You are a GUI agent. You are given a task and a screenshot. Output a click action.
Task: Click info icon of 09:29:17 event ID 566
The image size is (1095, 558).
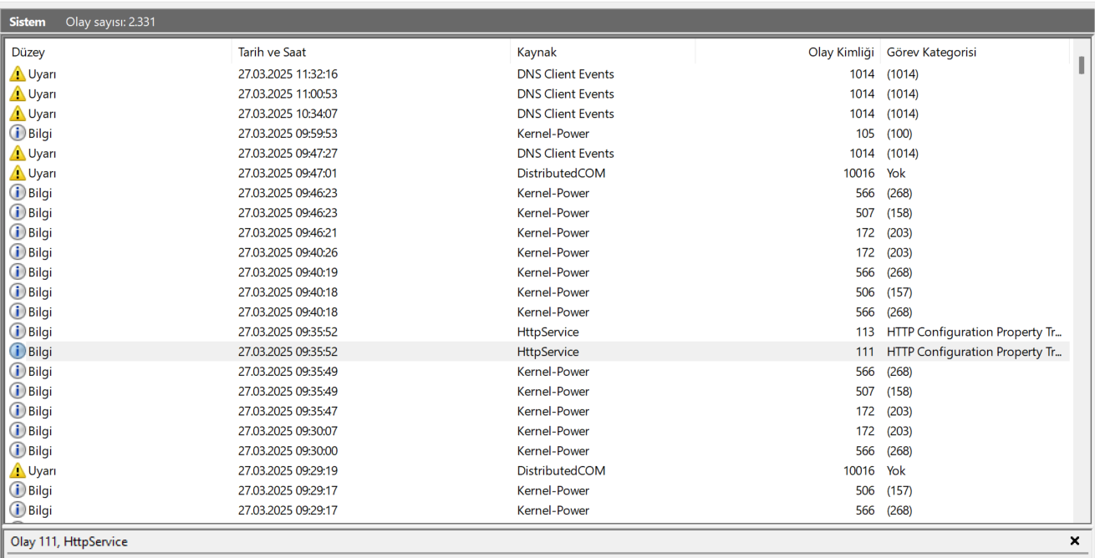tap(18, 510)
